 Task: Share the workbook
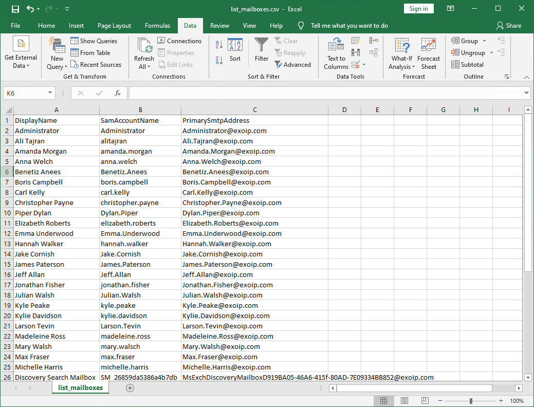[x=509, y=26]
